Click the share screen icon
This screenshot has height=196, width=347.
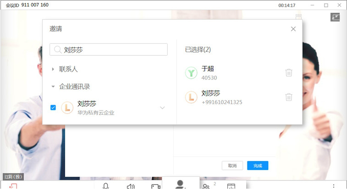(x=231, y=186)
